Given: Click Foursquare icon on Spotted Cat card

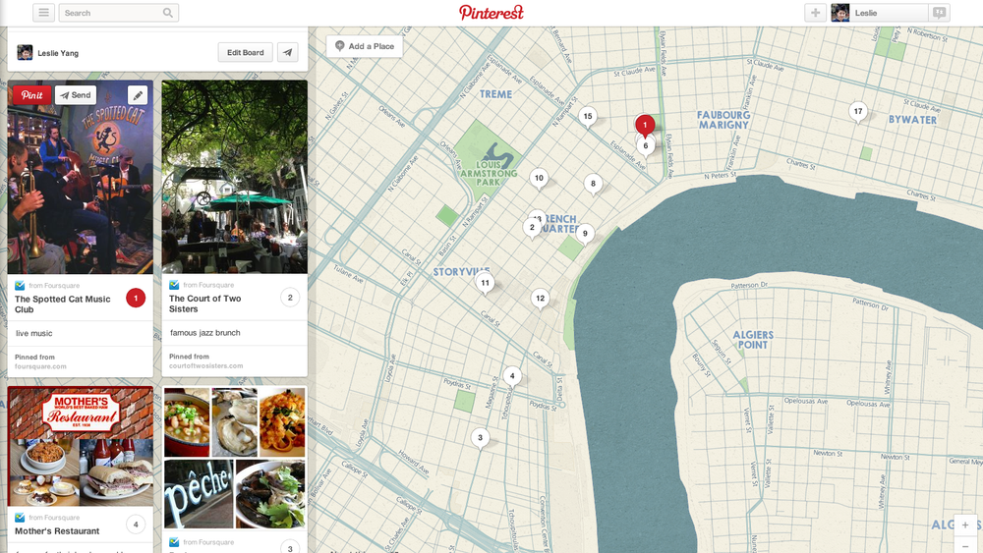Looking at the screenshot, I should (x=20, y=286).
